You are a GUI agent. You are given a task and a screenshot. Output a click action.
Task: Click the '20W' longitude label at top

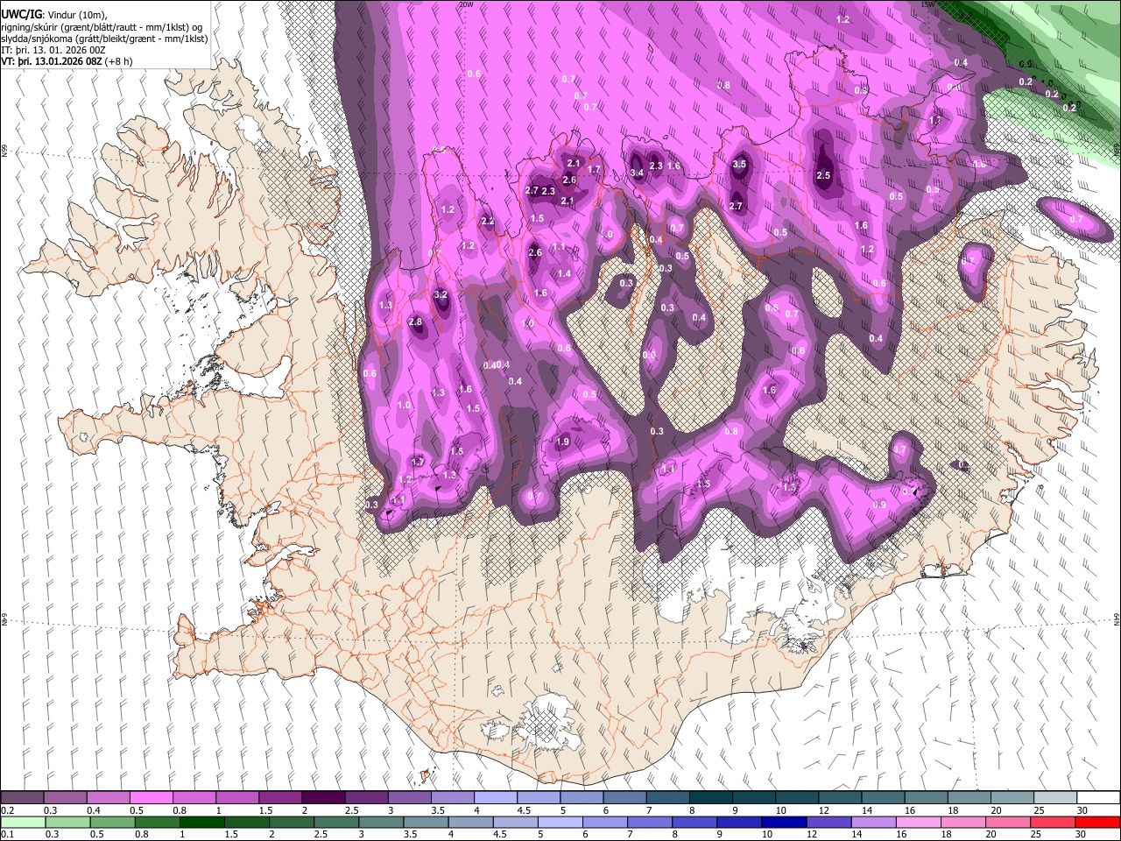click(466, 4)
